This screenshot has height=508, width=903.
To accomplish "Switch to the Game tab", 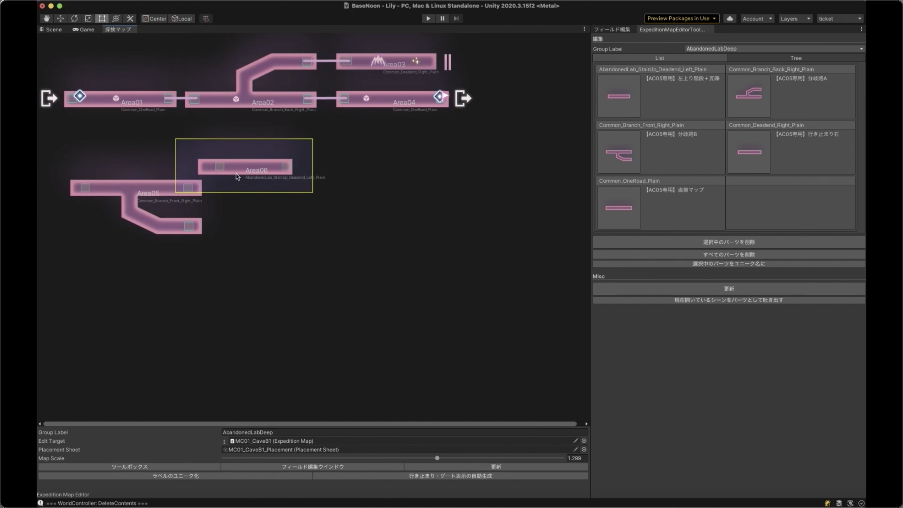I will [x=83, y=29].
